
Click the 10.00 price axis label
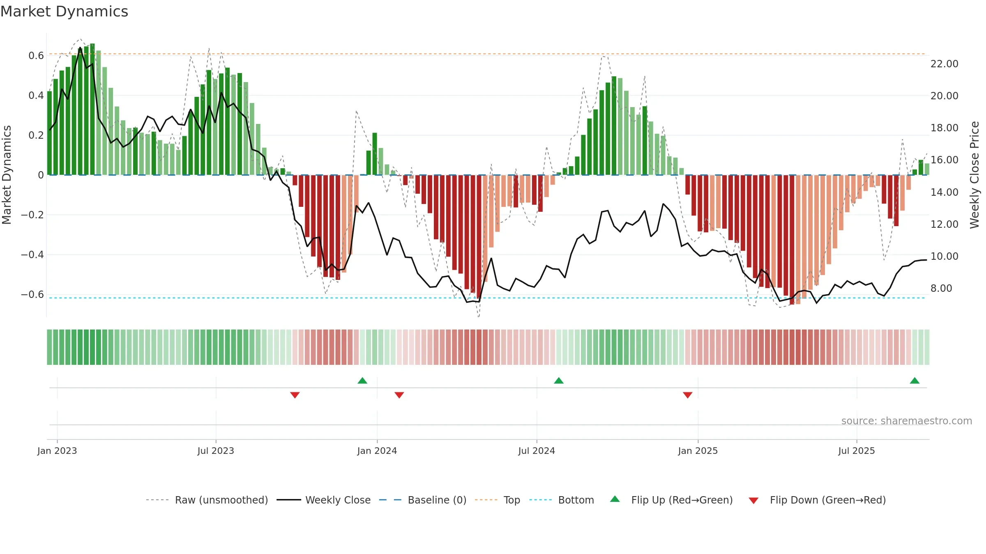pos(945,256)
